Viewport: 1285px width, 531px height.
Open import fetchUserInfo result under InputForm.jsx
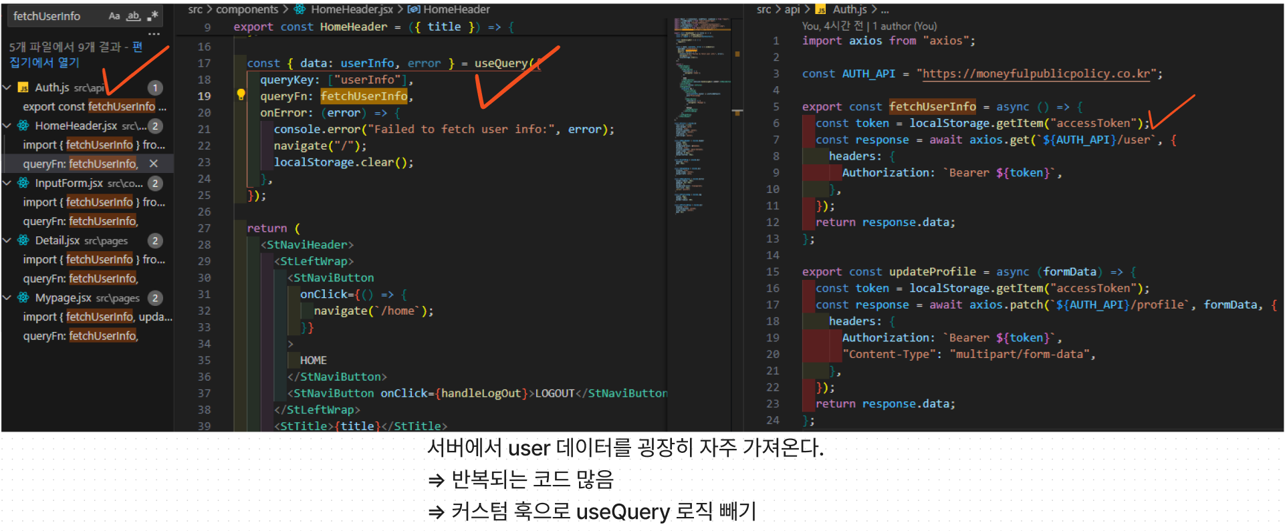(x=94, y=202)
